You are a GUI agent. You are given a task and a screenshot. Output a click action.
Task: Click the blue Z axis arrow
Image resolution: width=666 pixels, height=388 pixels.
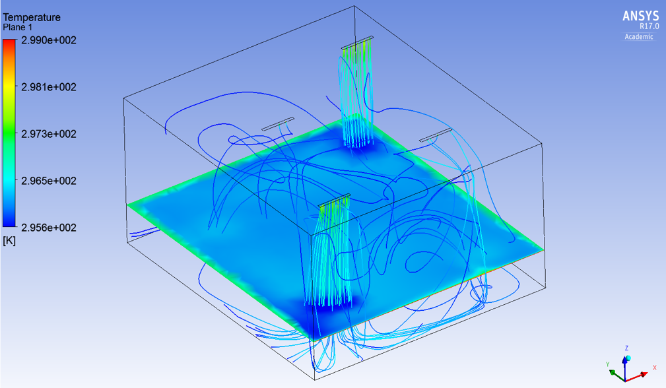click(x=626, y=368)
